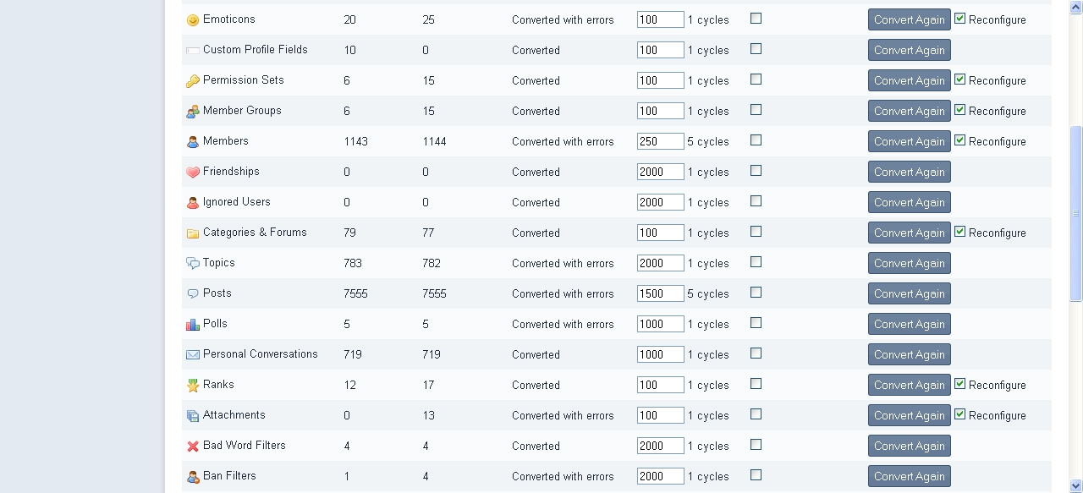Click the Friendships heart icon
The image size is (1083, 493).
(193, 173)
